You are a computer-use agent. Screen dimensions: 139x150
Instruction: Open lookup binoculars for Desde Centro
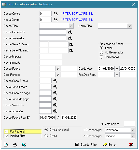point(56,14)
